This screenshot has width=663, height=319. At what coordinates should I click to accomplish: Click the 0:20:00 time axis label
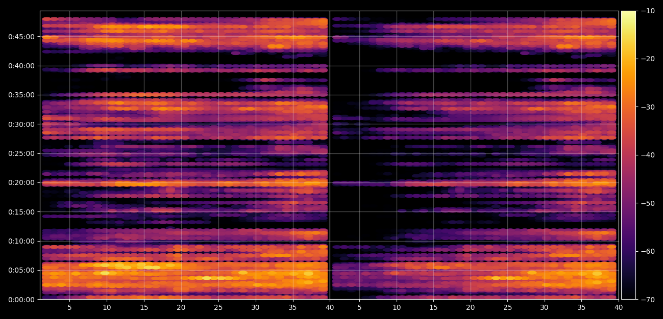click(x=21, y=182)
